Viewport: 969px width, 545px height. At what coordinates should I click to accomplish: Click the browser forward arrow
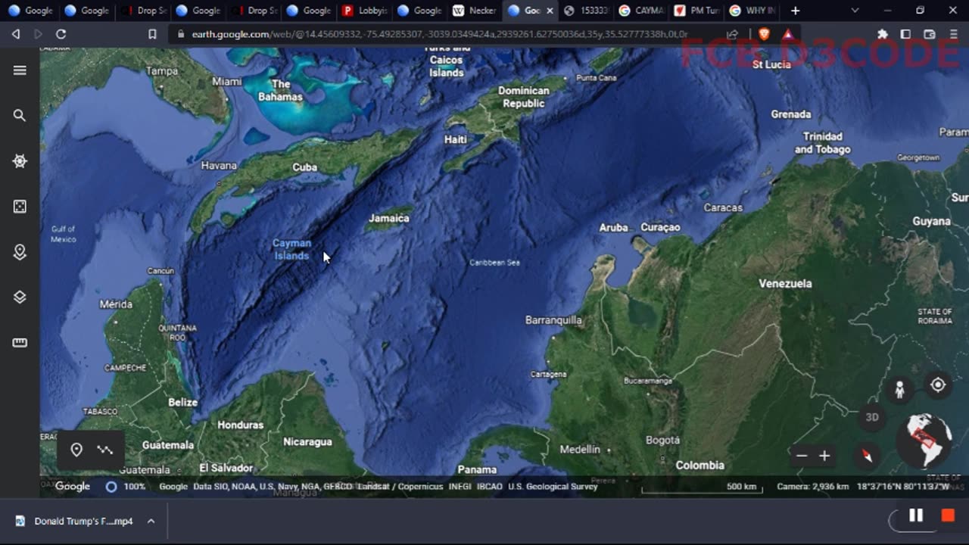(38, 34)
